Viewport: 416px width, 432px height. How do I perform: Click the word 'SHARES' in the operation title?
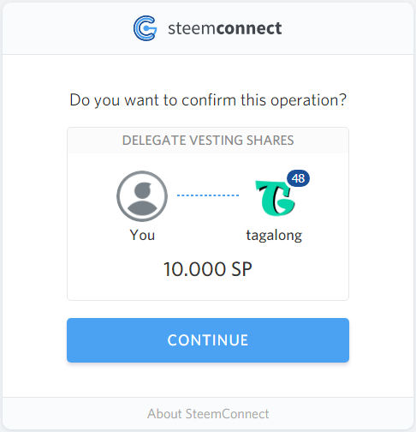pyautogui.click(x=270, y=141)
